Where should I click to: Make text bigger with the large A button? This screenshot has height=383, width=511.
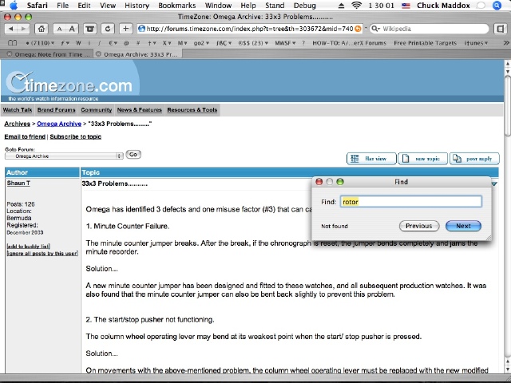[x=72, y=29]
